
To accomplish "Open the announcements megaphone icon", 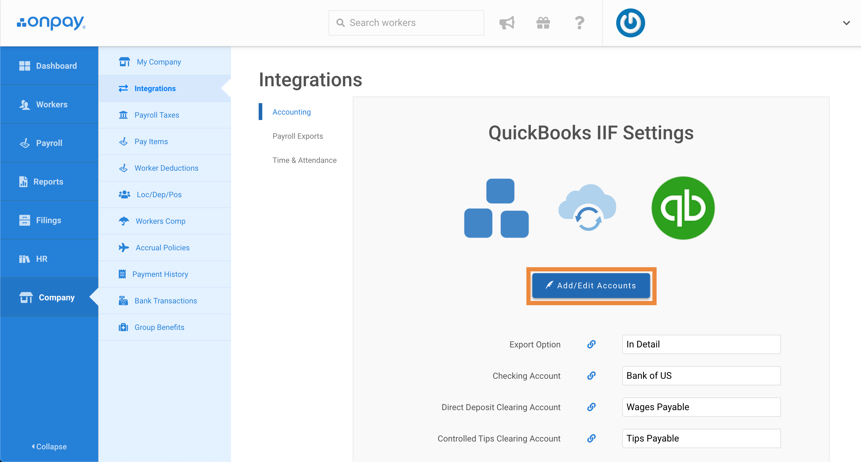I will [x=507, y=23].
